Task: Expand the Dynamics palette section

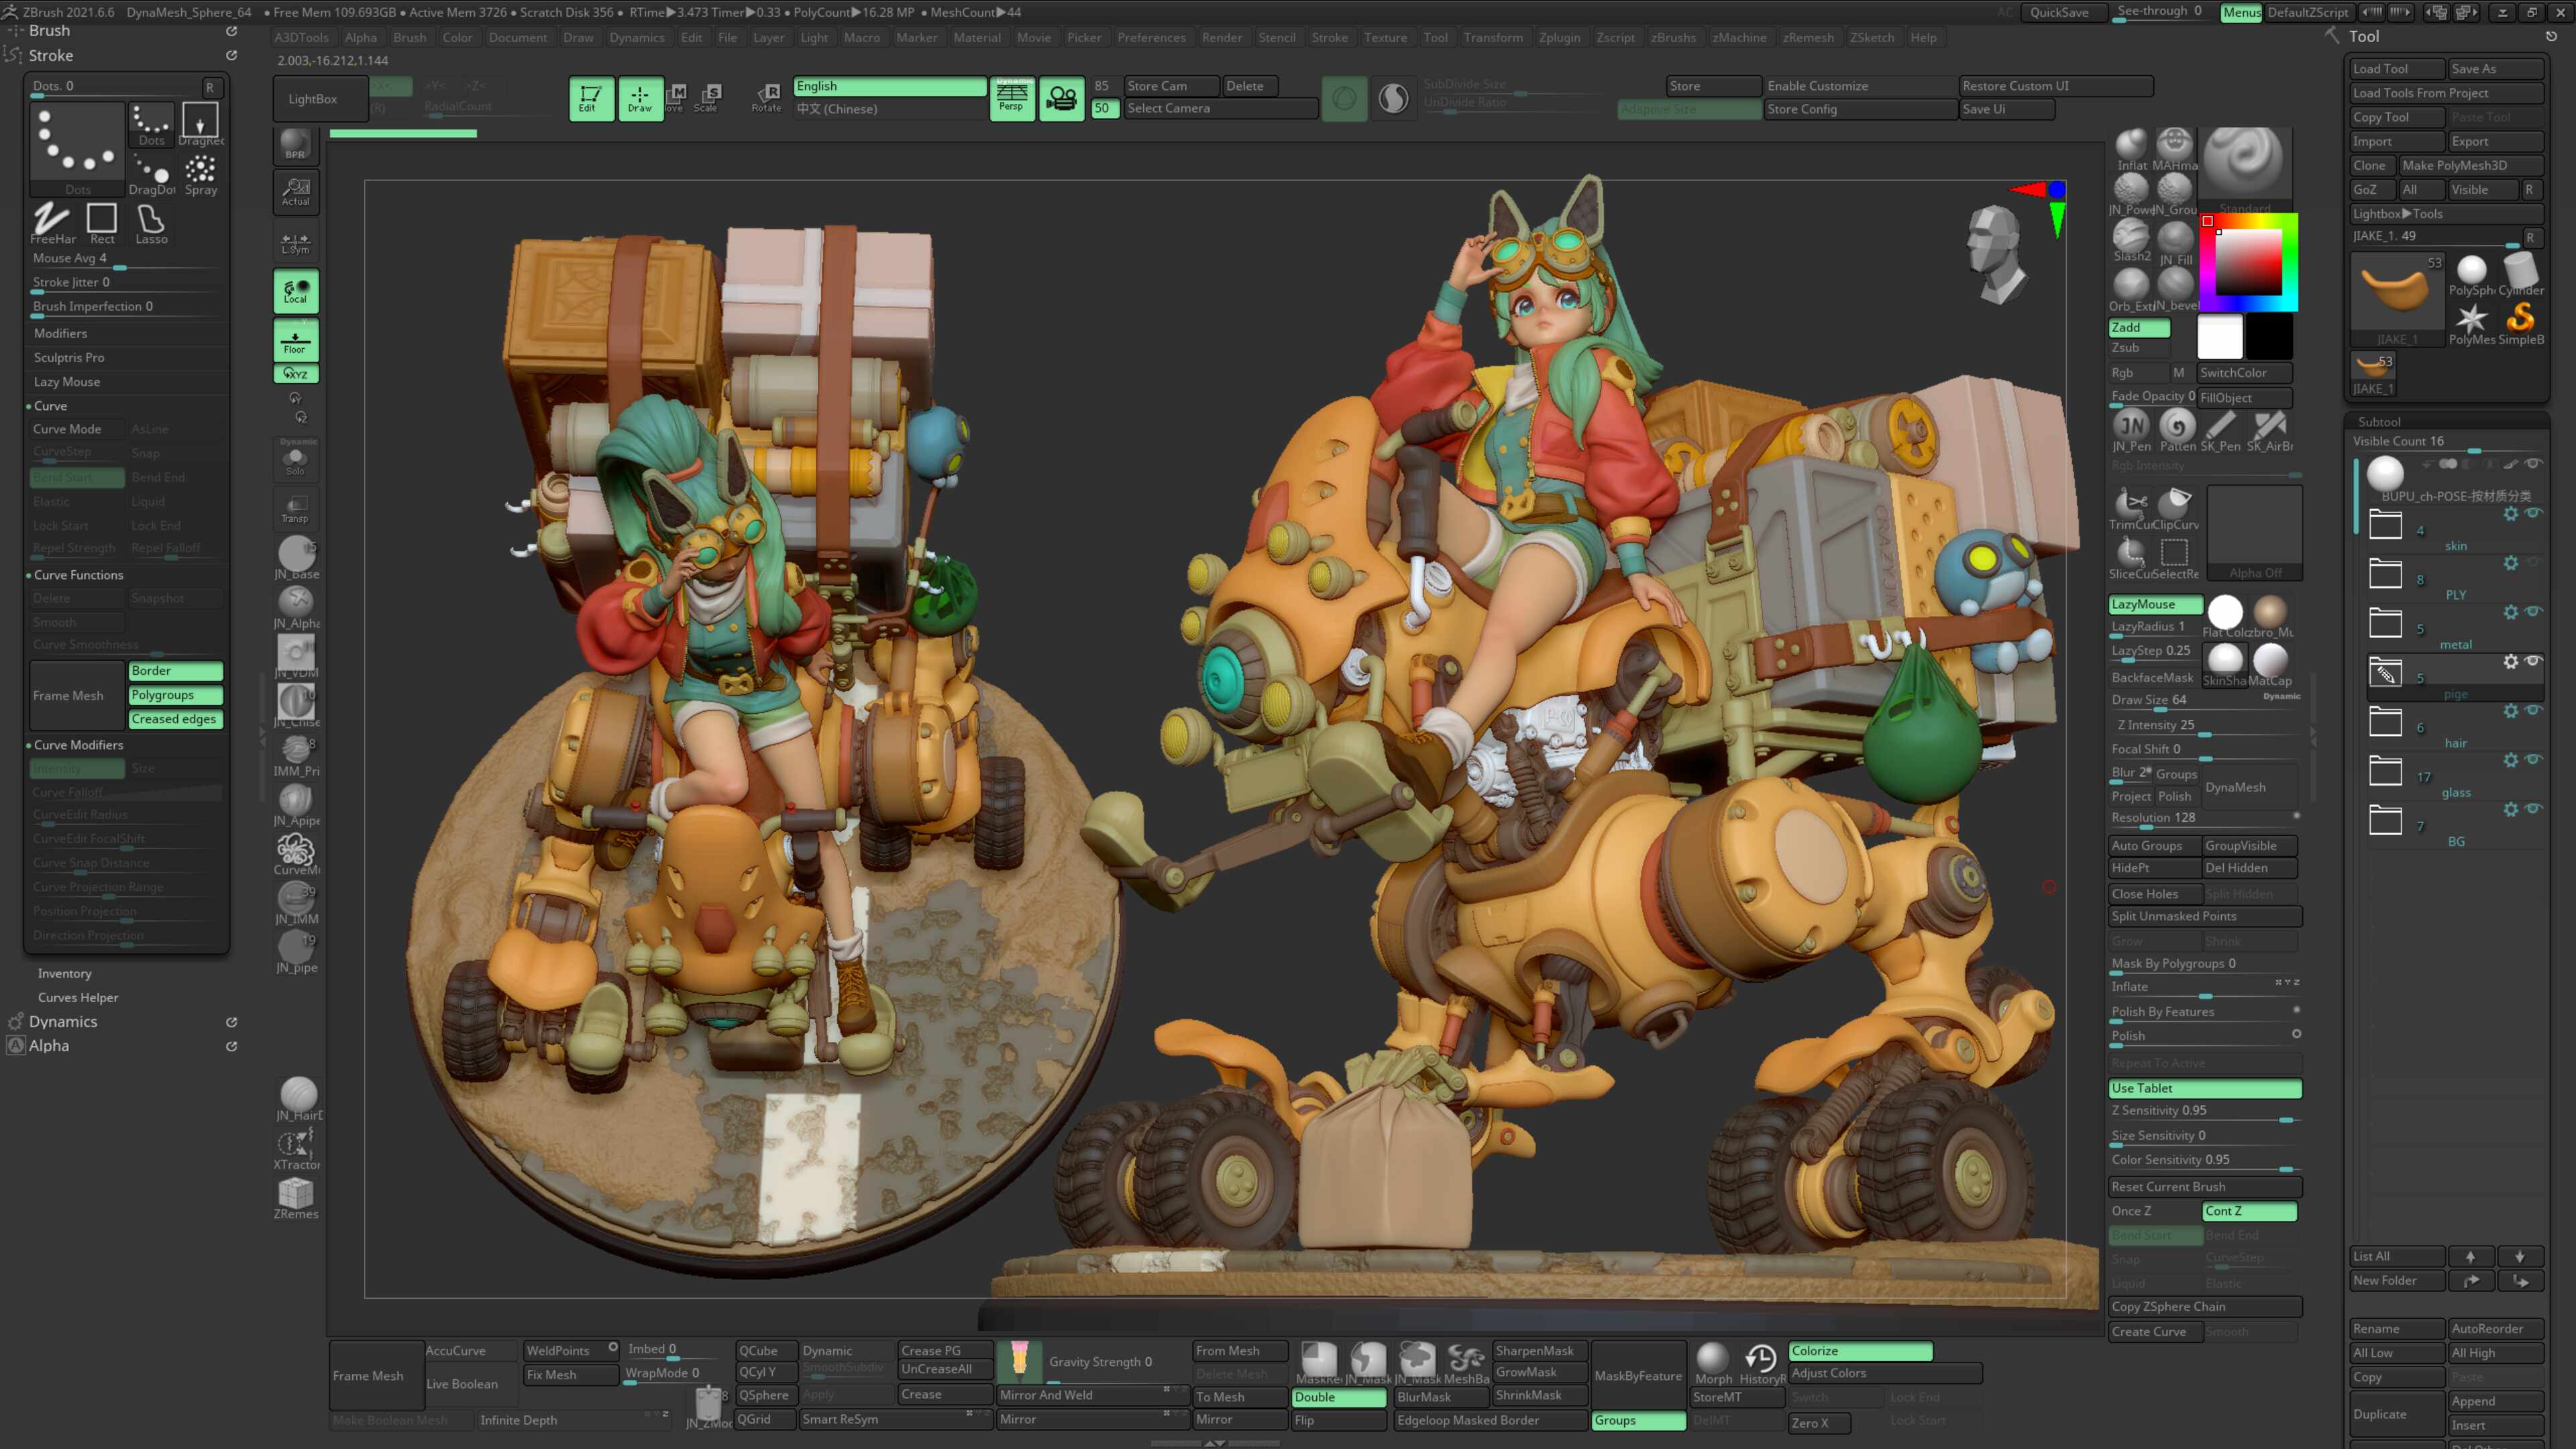Action: point(62,1021)
